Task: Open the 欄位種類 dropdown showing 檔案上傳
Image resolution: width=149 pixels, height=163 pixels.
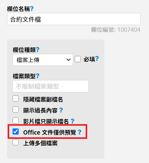Action: 43,60
